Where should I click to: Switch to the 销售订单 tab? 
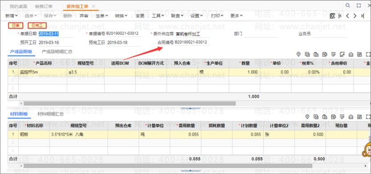(x=44, y=6)
